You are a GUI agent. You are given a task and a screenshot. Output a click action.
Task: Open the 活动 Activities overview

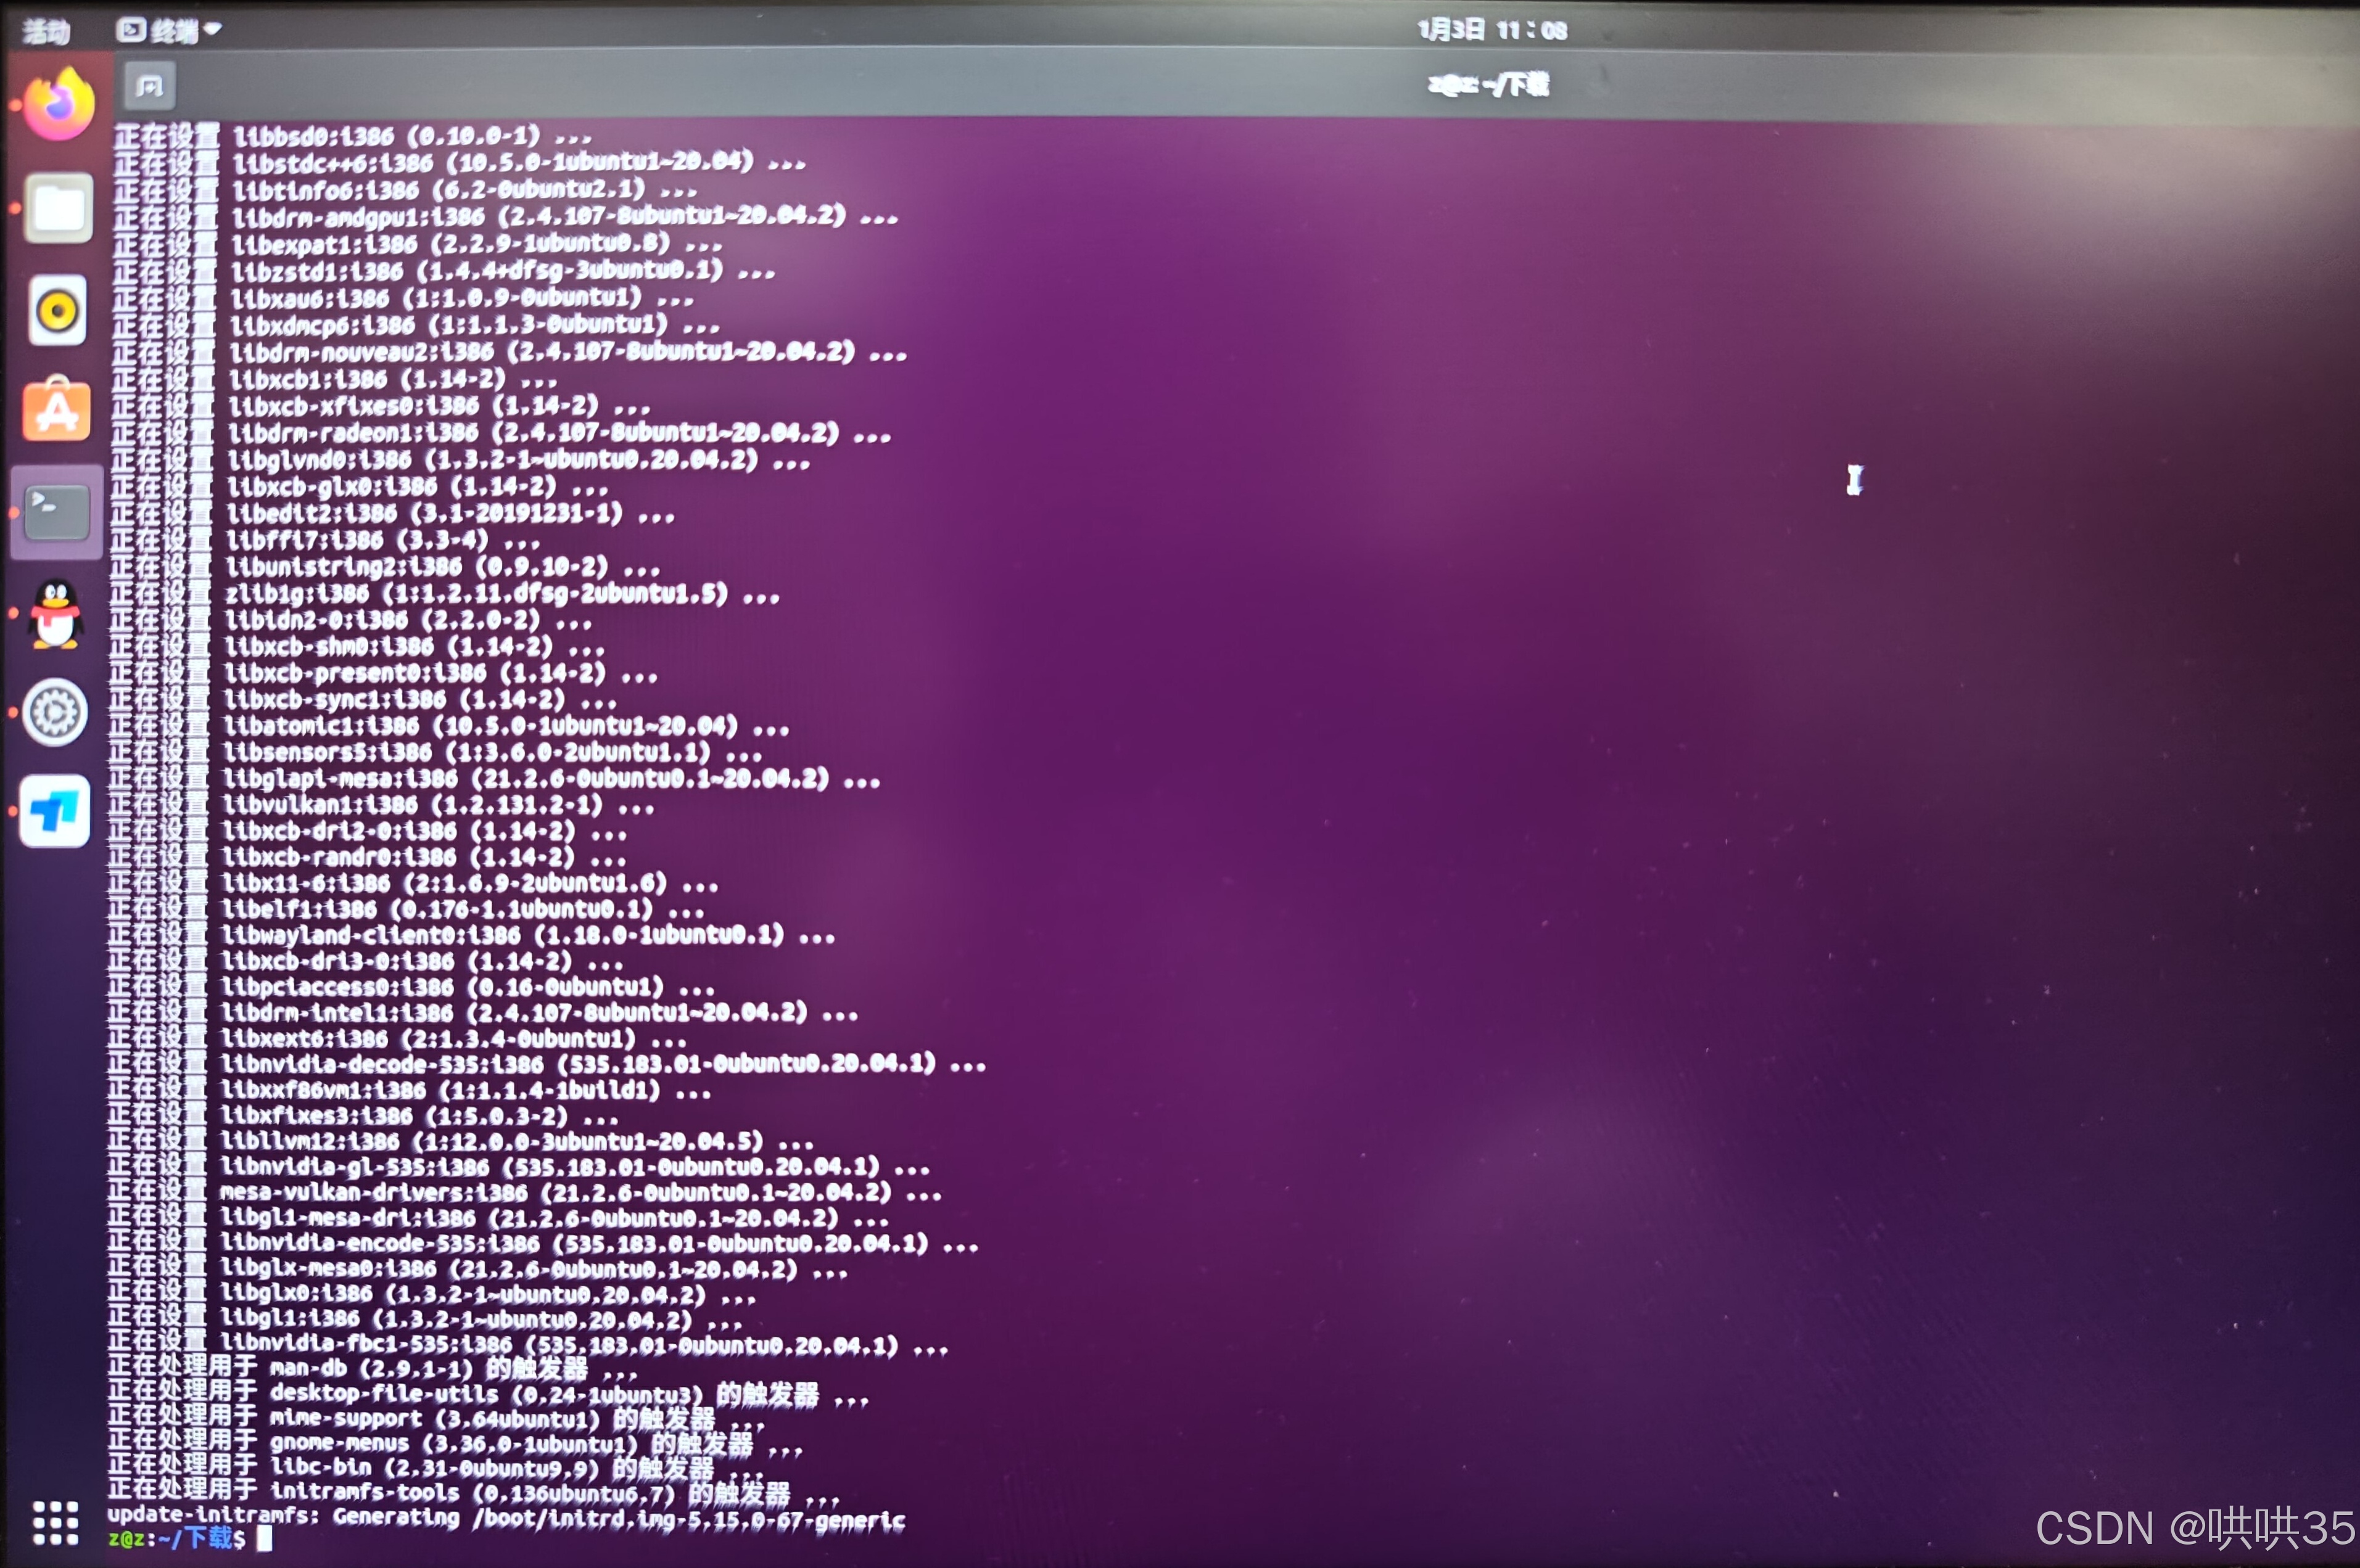(46, 32)
